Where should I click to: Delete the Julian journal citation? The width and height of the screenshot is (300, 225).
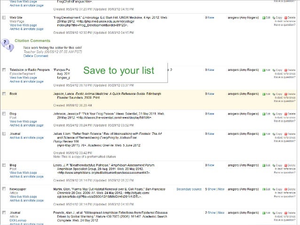290,134
